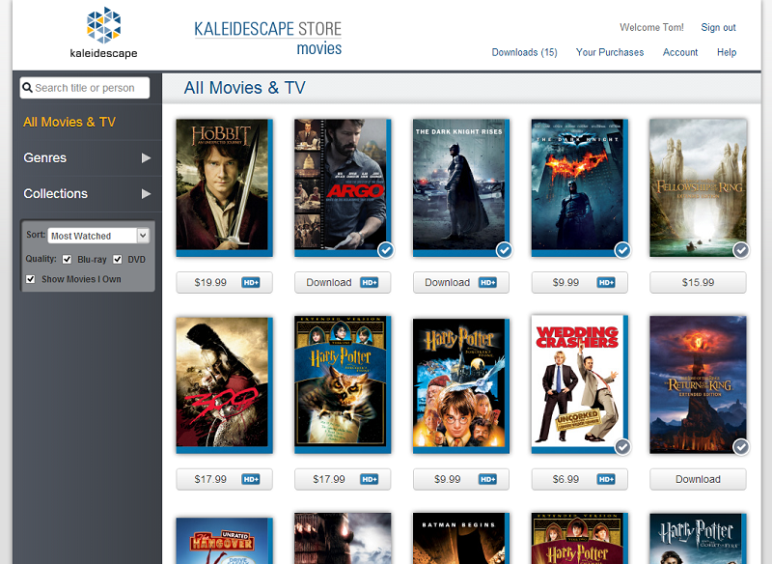Click the Kaleidescape Store movies title
Viewport: 772px width, 564px height.
pos(268,38)
